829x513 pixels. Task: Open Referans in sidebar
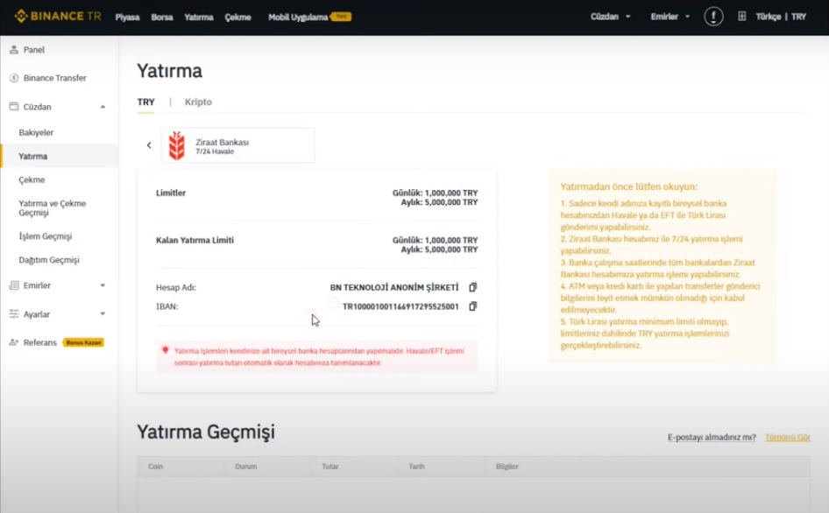(39, 342)
